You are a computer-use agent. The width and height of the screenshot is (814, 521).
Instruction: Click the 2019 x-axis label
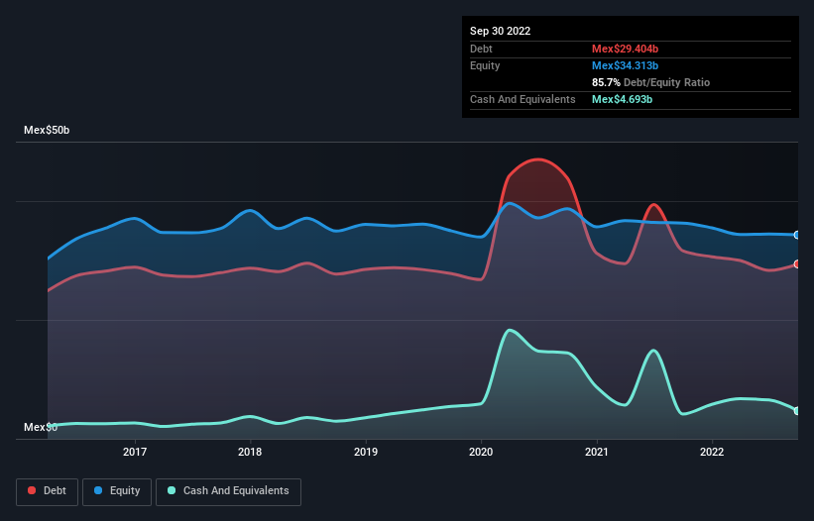(x=366, y=452)
